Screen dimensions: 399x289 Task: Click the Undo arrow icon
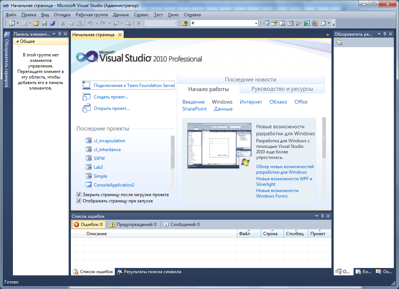click(90, 23)
